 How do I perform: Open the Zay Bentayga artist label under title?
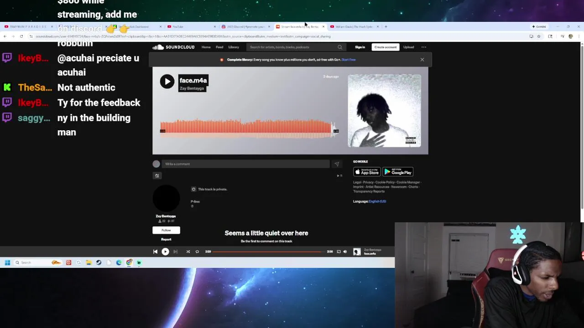click(x=192, y=88)
